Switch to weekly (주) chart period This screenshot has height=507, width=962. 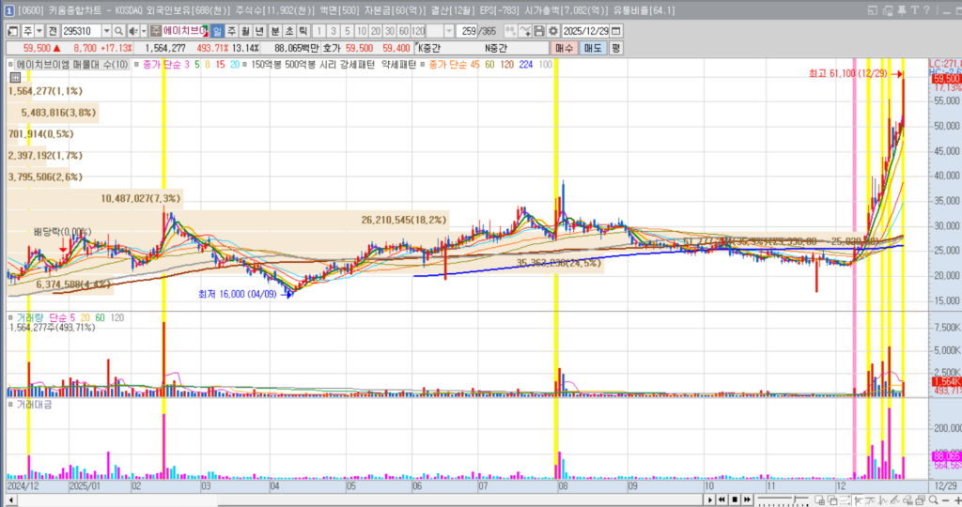[x=232, y=31]
